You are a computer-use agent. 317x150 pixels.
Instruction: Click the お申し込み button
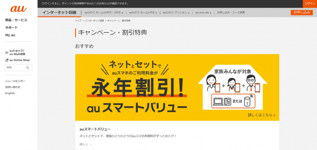point(302,12)
